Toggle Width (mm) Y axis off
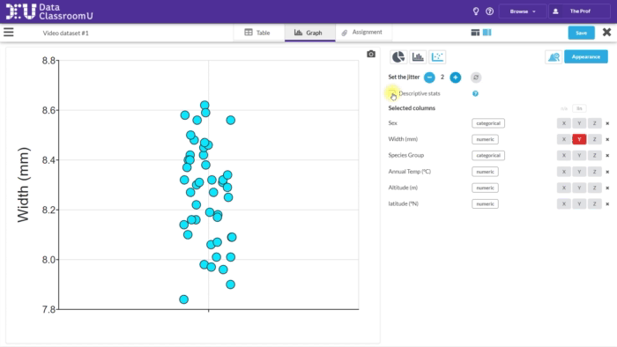Viewport: 617px width, 347px height. pos(579,139)
